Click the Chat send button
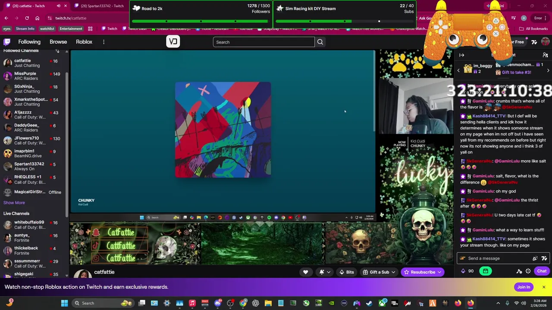Image resolution: width=552 pixels, height=310 pixels. (x=542, y=271)
